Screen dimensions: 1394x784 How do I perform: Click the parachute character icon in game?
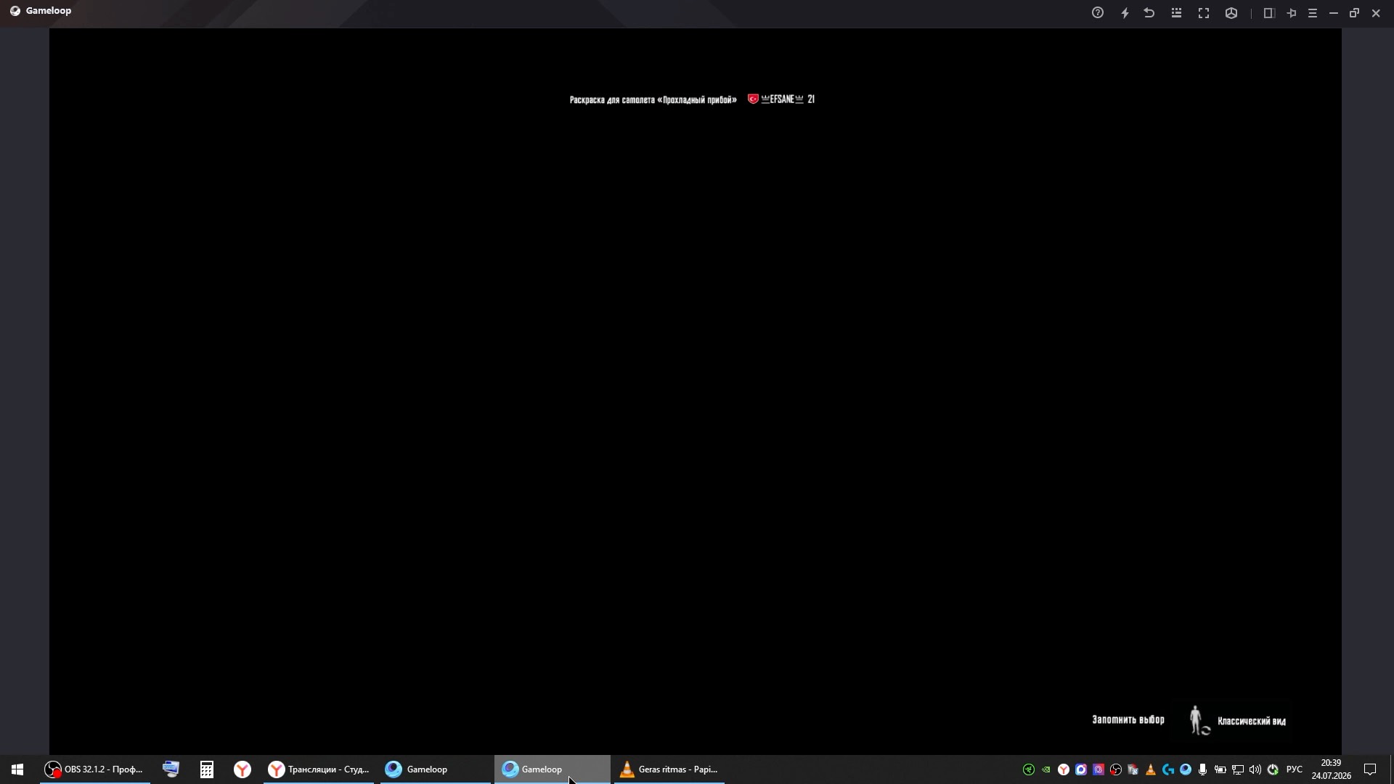click(1199, 721)
